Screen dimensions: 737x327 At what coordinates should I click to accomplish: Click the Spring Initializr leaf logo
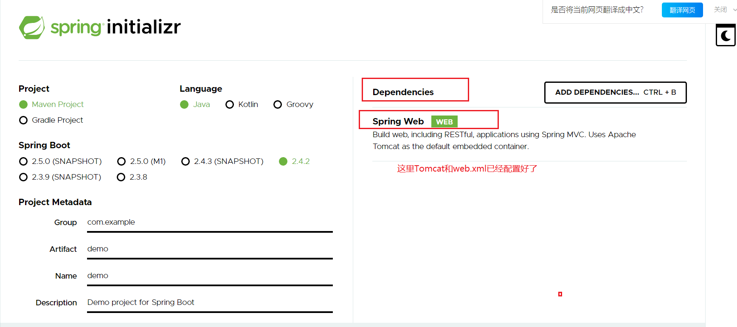32,28
